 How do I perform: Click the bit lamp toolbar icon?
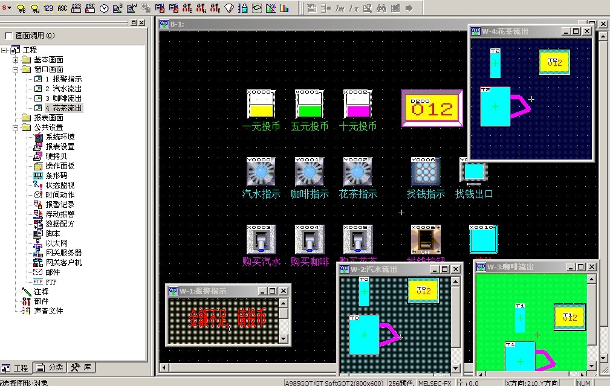tap(21, 8)
